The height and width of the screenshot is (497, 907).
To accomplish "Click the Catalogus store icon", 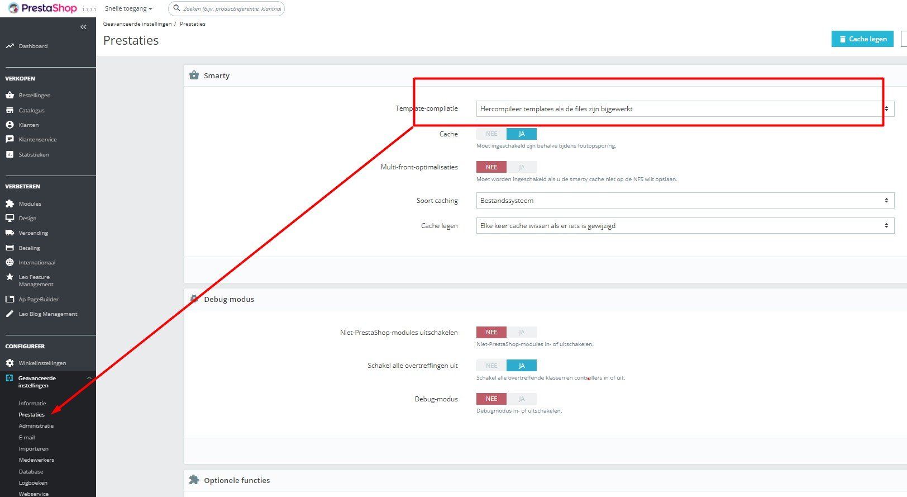I will click(x=9, y=110).
